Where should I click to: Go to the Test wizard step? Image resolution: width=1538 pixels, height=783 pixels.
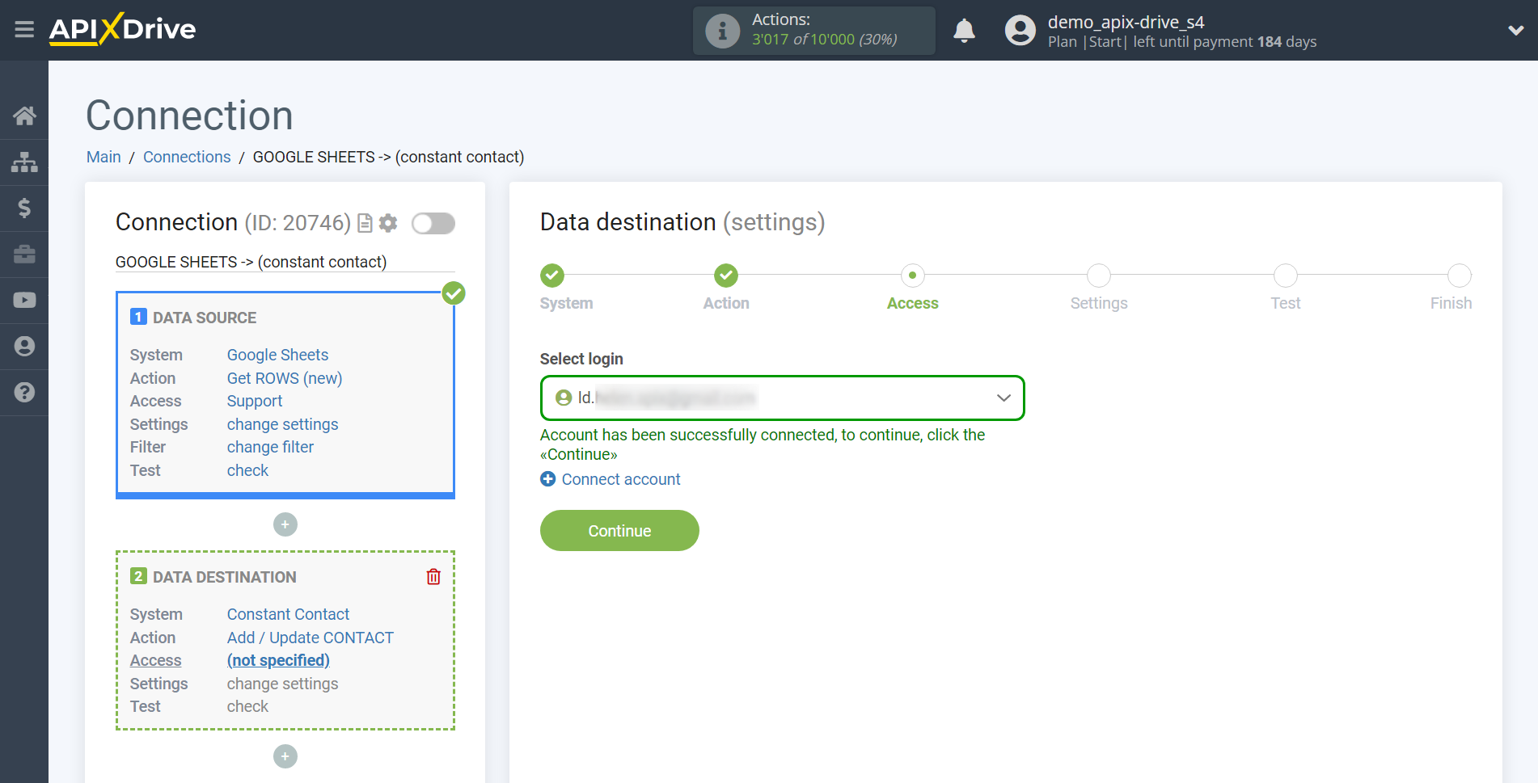(1286, 276)
